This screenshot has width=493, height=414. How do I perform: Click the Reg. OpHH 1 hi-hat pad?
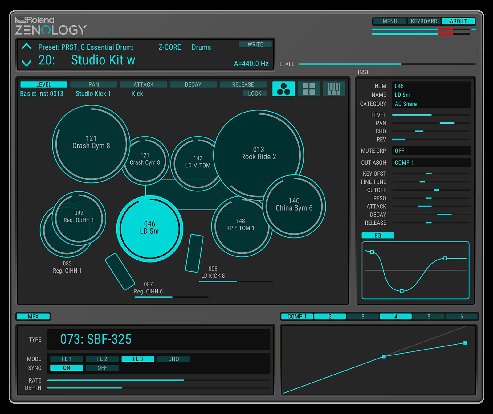[79, 216]
